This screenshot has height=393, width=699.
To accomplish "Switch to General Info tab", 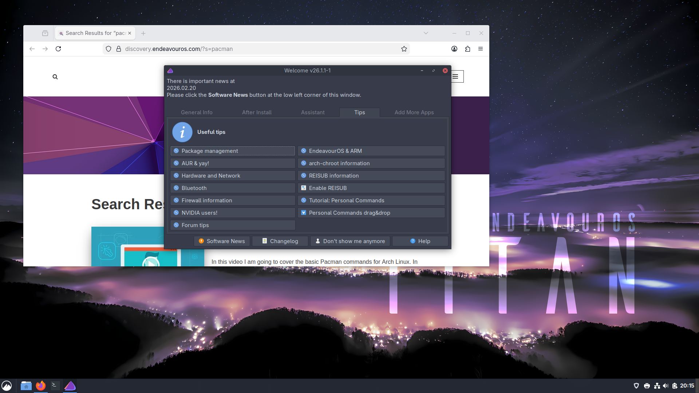I will pos(197,112).
